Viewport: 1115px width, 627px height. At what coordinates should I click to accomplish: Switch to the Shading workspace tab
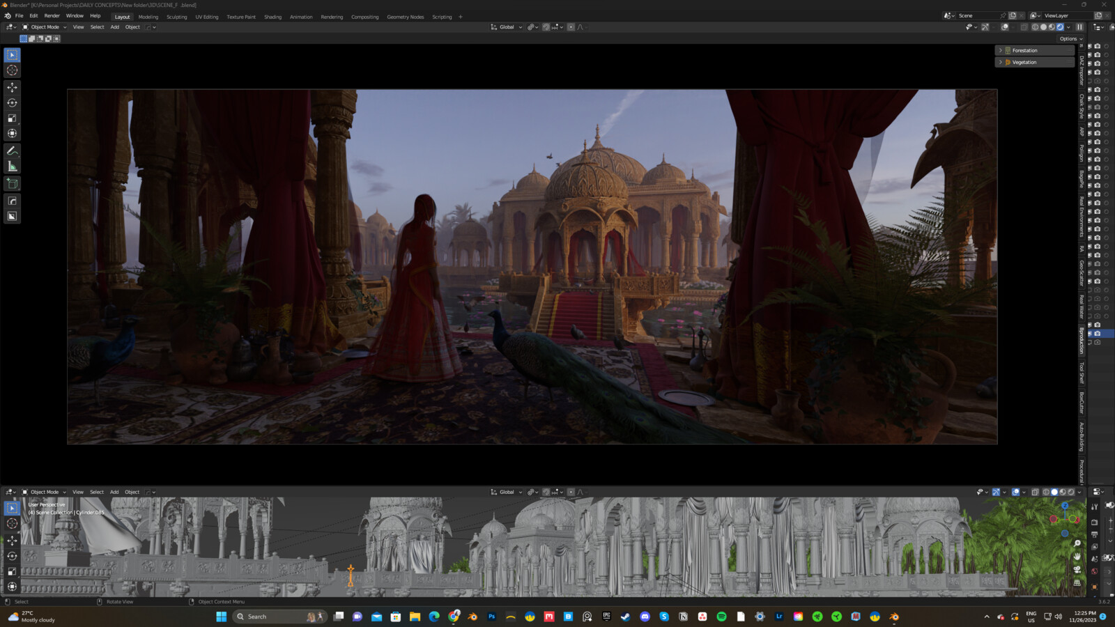[273, 17]
